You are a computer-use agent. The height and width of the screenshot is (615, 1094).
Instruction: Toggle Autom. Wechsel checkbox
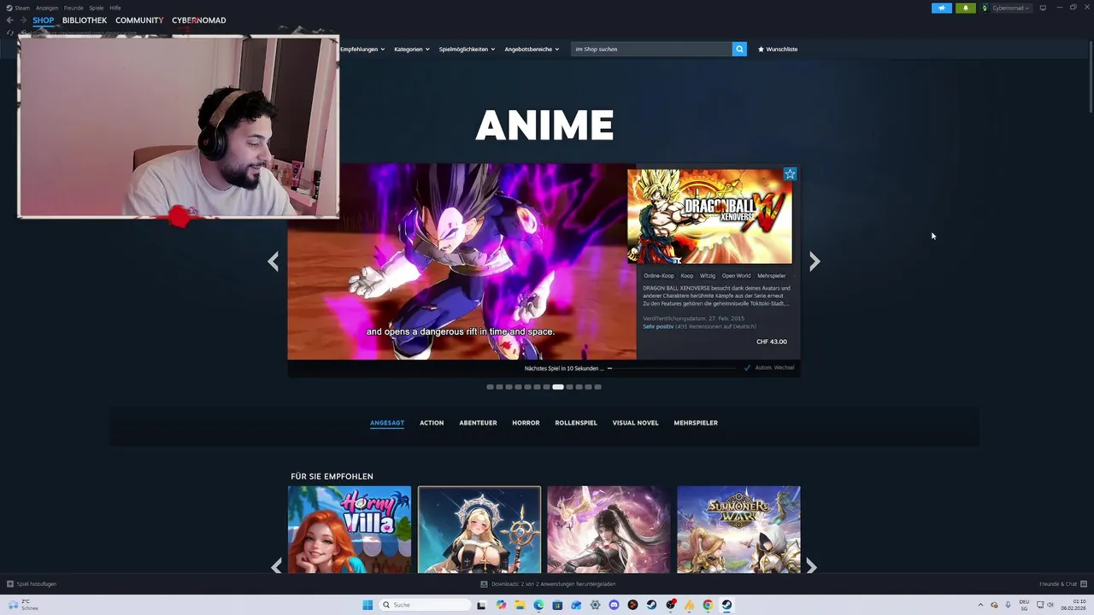coord(747,367)
